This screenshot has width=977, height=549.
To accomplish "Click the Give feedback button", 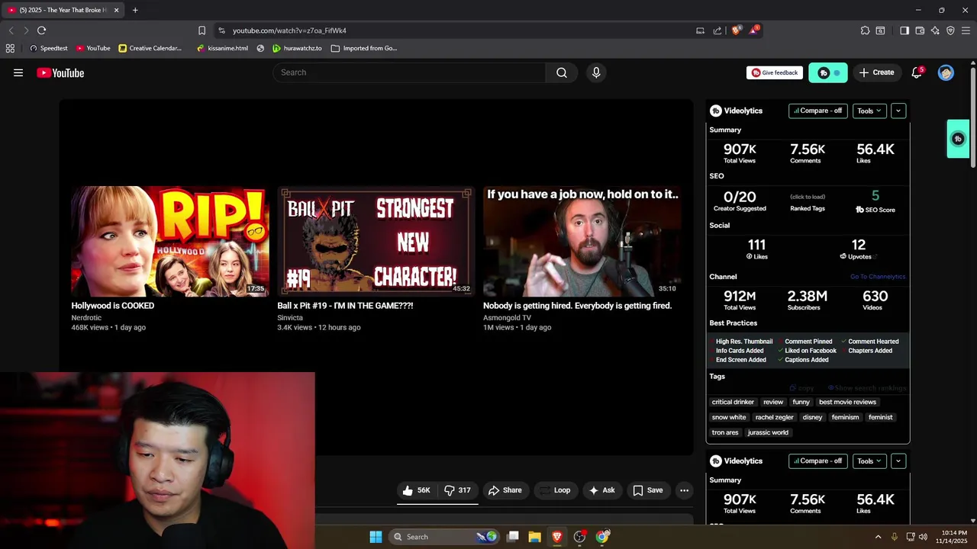I will point(775,72).
